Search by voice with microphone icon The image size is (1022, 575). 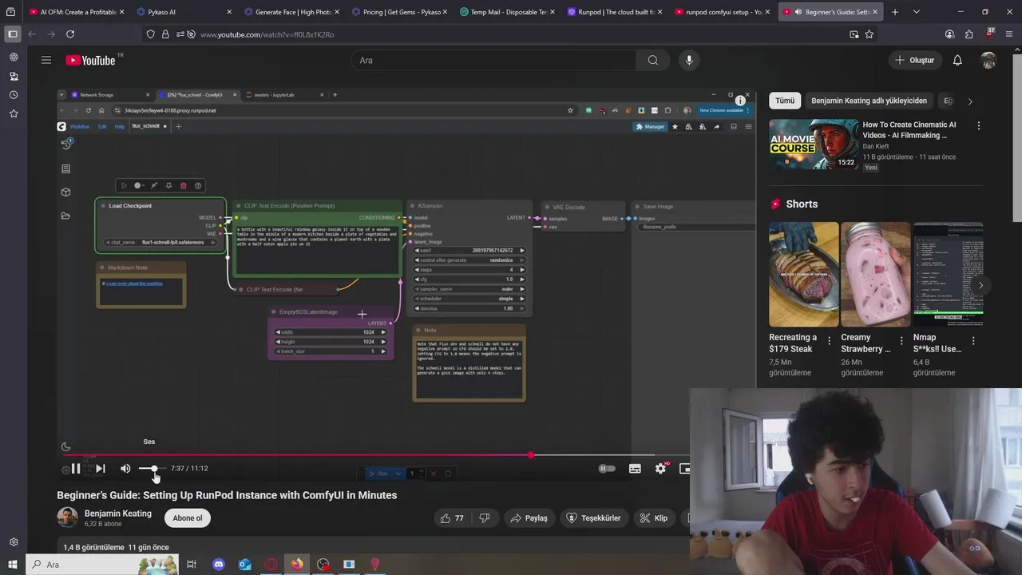point(689,60)
